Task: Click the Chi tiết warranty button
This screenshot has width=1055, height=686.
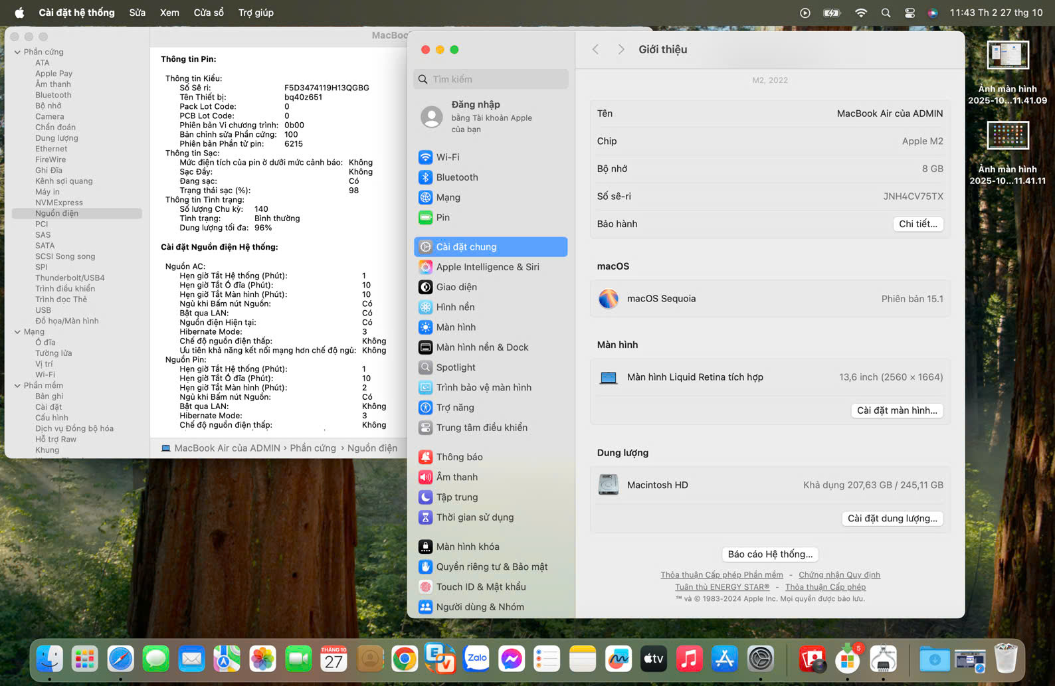Action: tap(917, 224)
